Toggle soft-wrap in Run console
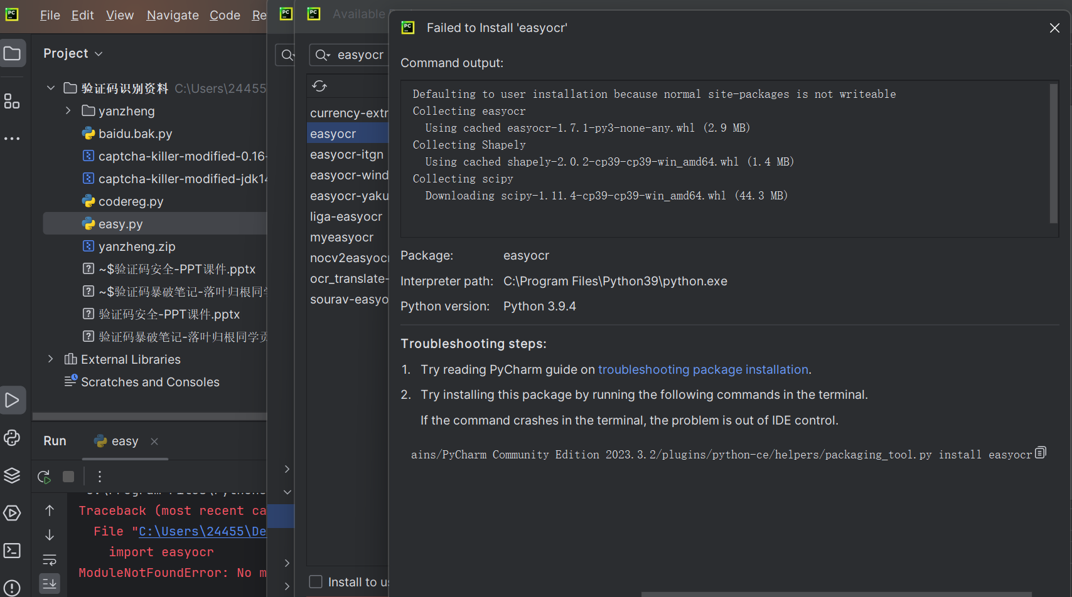Image resolution: width=1072 pixels, height=597 pixels. point(50,559)
